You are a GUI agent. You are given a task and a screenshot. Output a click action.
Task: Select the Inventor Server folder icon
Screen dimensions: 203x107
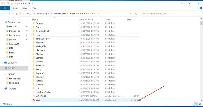pyautogui.click(x=34, y=38)
